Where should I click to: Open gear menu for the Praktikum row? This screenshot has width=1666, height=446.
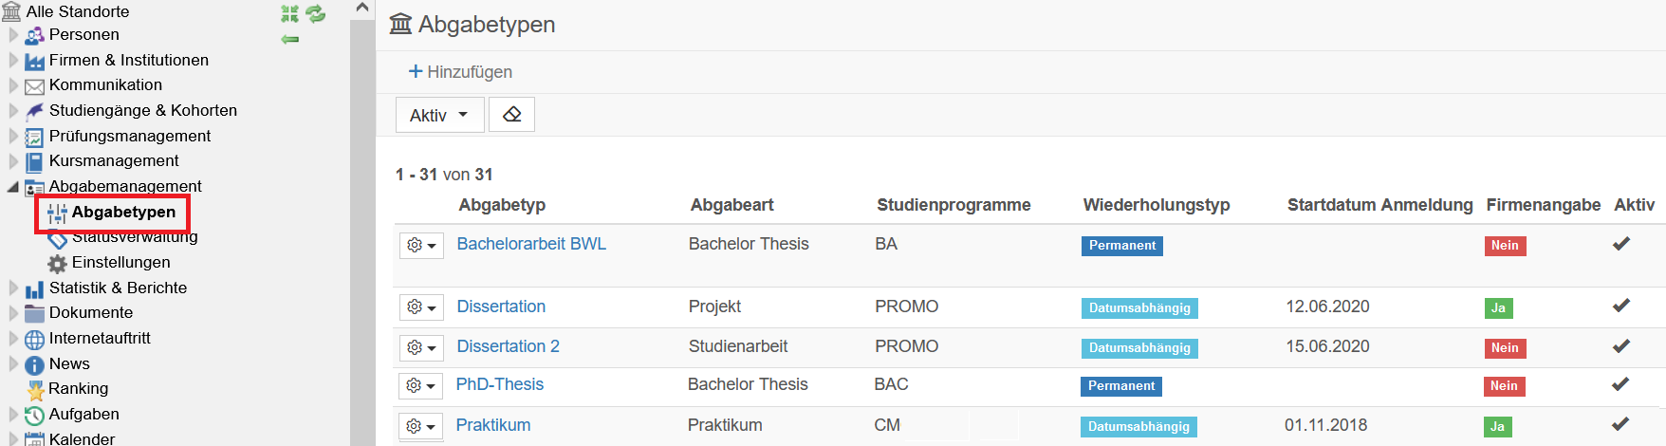tap(421, 426)
